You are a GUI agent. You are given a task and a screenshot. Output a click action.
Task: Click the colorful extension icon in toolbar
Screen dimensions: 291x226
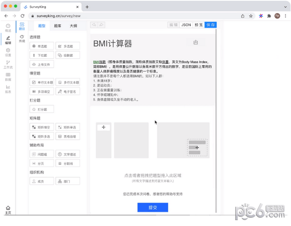pos(261,16)
